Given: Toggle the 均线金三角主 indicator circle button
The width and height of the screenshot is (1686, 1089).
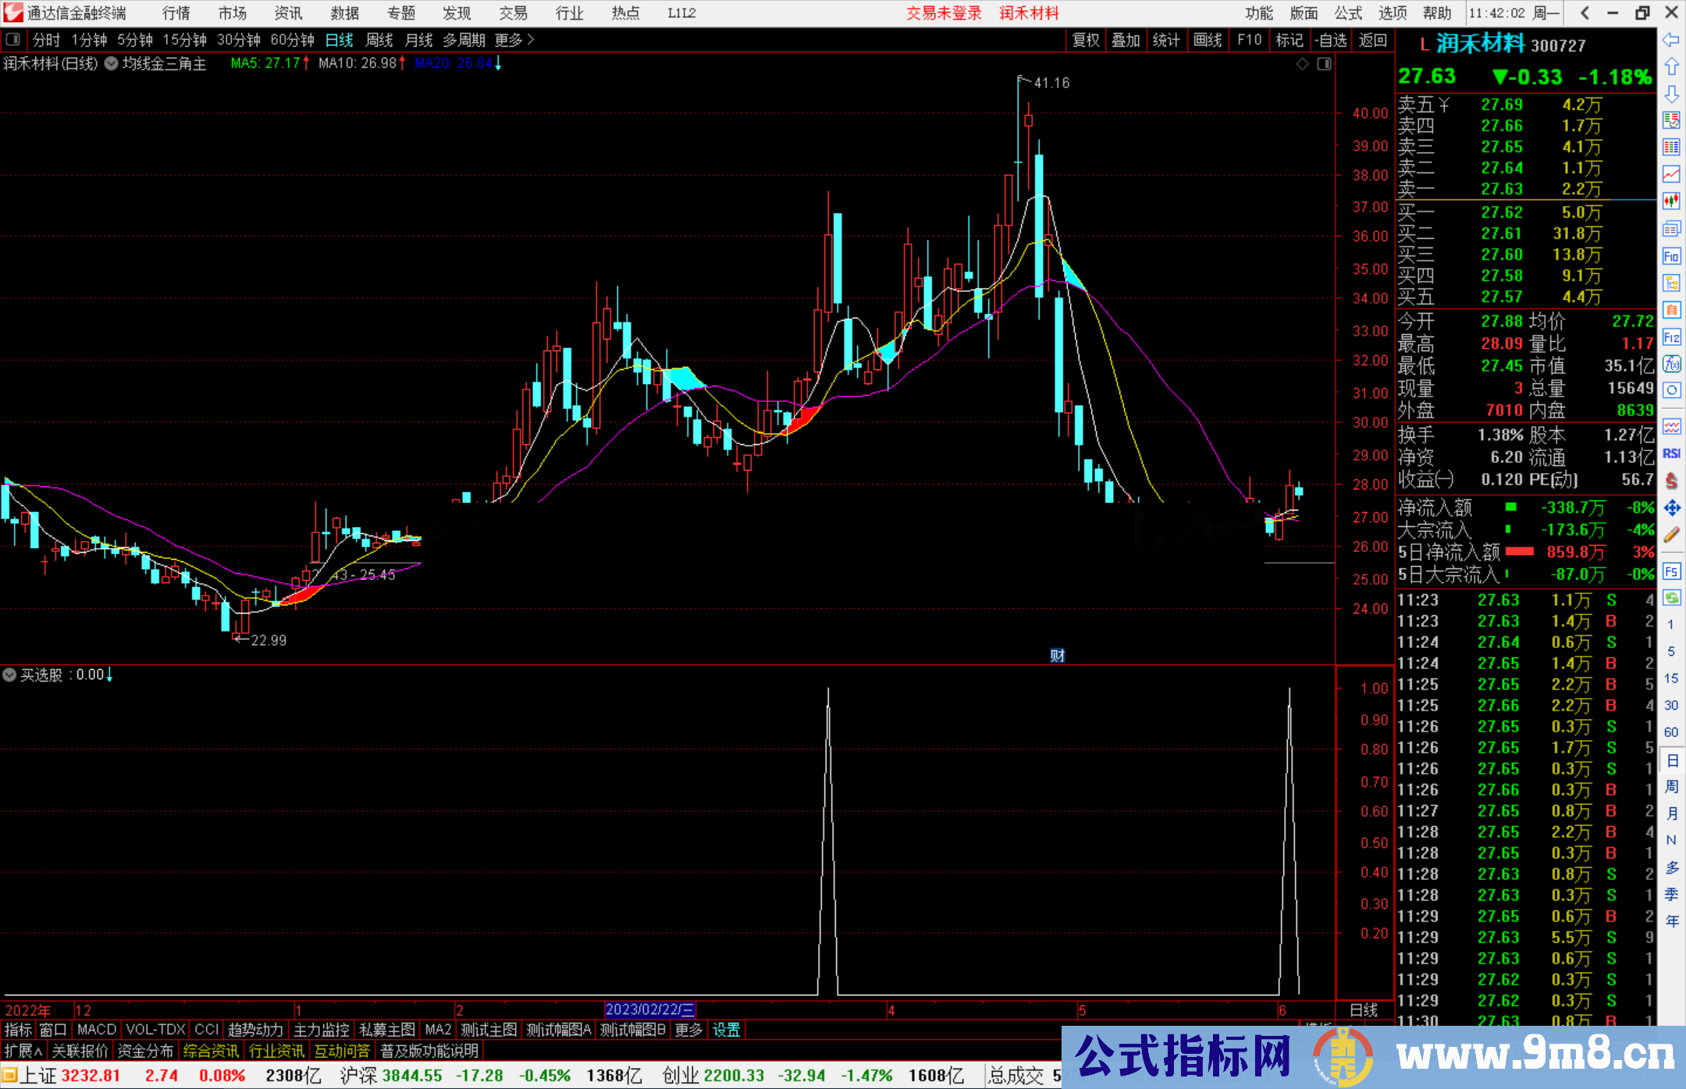Looking at the screenshot, I should [x=112, y=64].
